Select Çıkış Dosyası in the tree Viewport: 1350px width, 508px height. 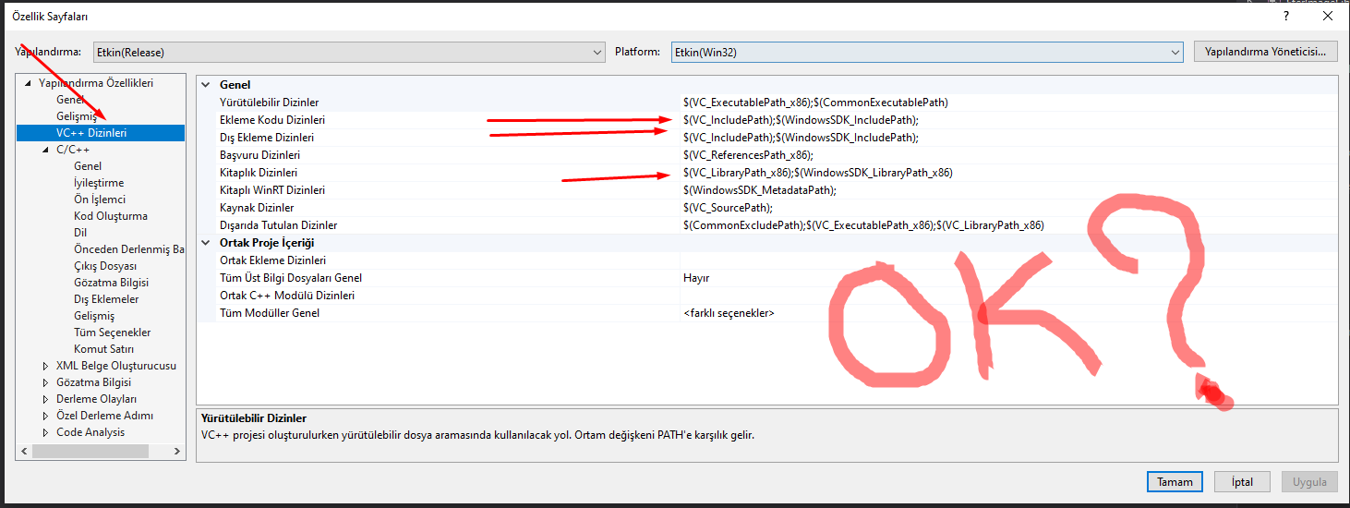point(105,266)
